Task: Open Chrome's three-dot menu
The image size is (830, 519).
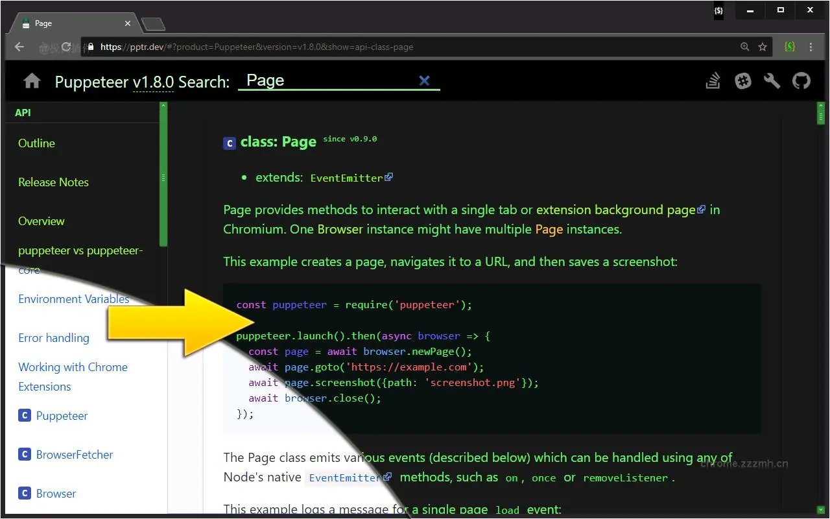Action: point(811,46)
